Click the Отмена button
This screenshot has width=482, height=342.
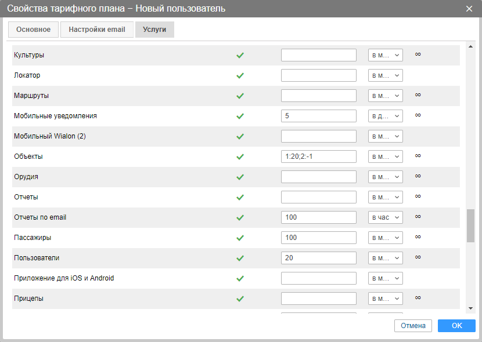tap(413, 326)
